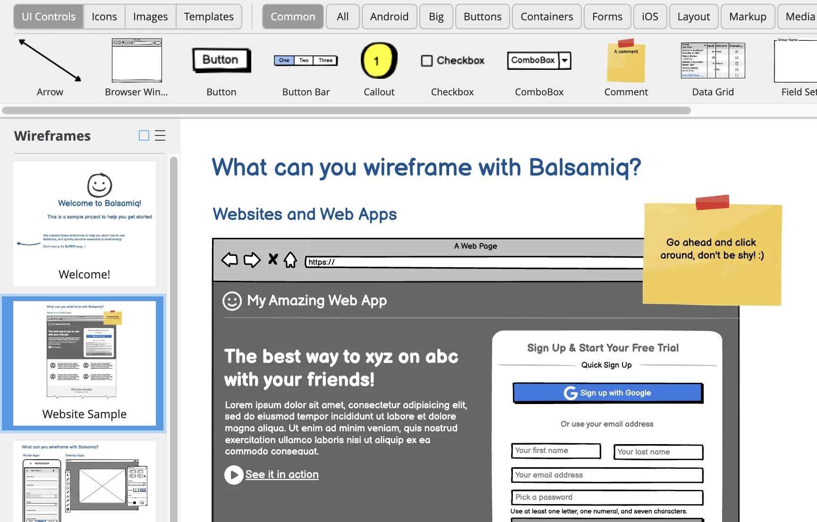The image size is (817, 522).
Task: Select the Websites and Web Apps heading
Action: 305,214
